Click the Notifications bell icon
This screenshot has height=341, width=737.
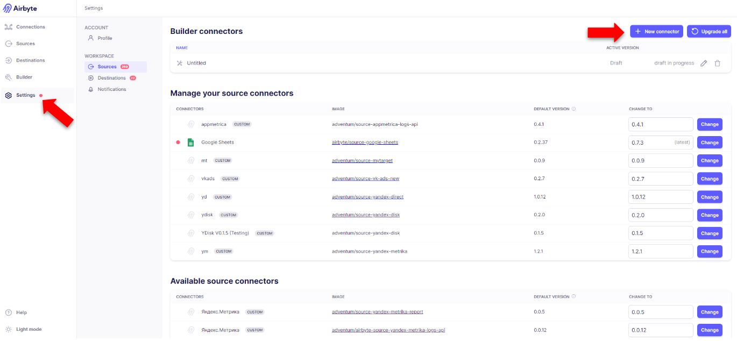pos(91,89)
